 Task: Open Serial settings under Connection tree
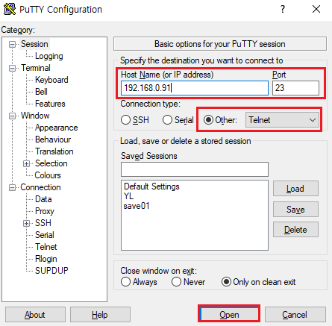(45, 235)
